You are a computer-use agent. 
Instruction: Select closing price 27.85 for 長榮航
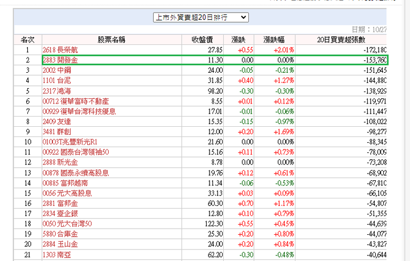click(x=215, y=50)
